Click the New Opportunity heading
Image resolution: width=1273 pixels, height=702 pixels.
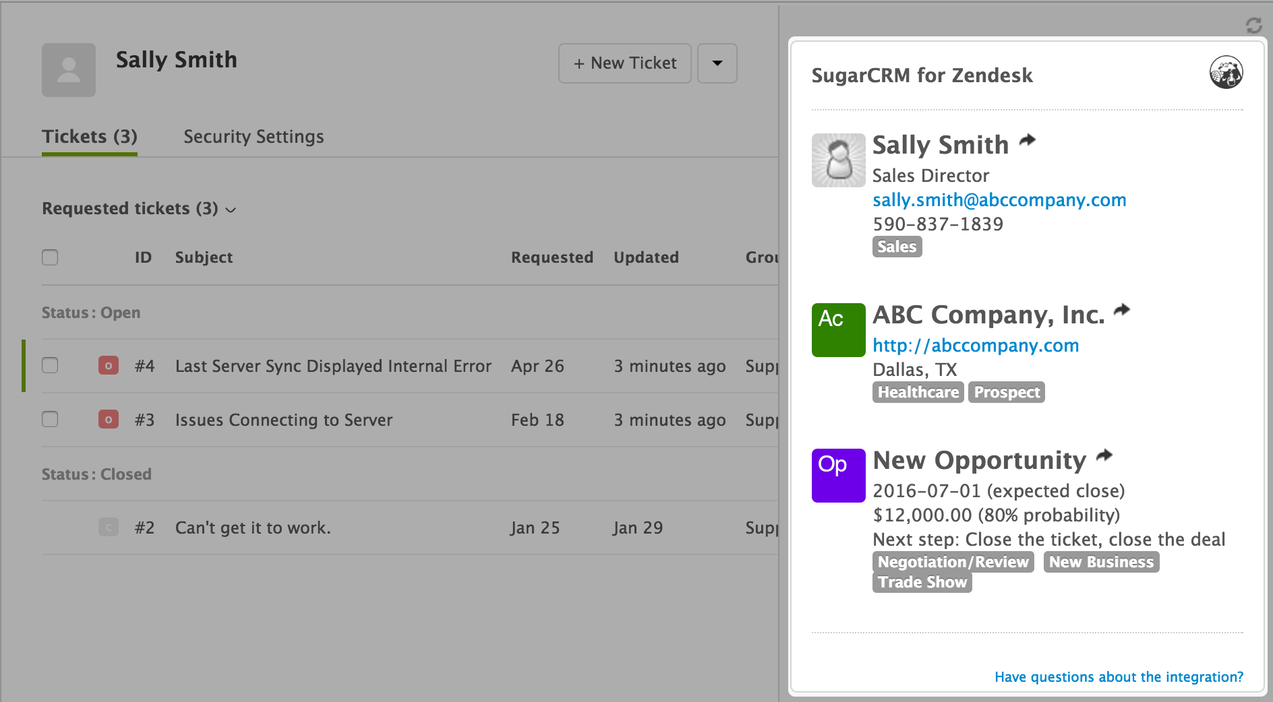pos(979,460)
